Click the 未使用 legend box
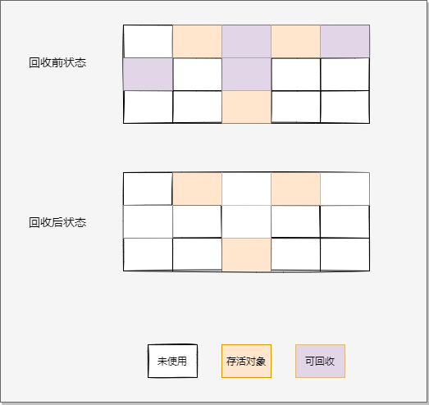Screen dimensions: 429x405 pos(172,361)
